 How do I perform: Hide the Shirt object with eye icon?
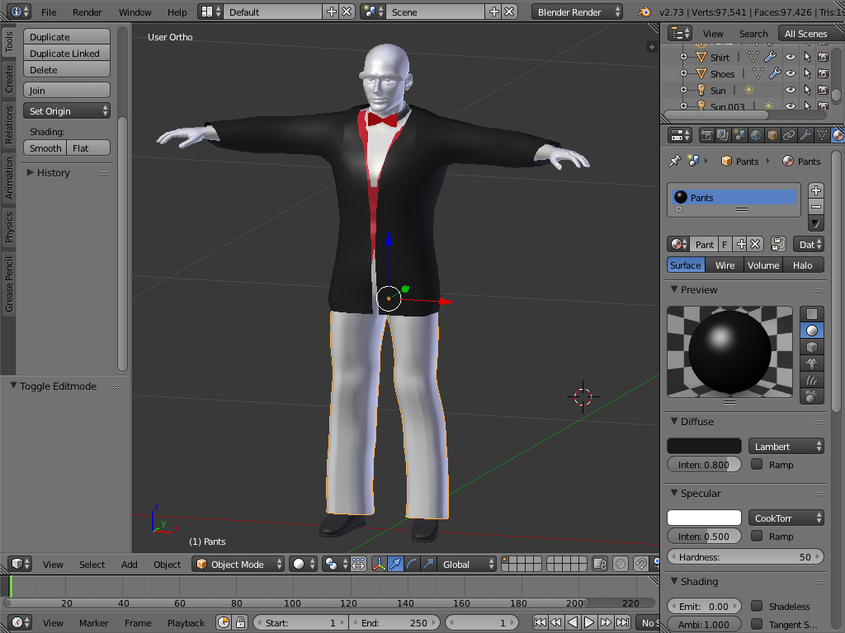click(x=790, y=57)
